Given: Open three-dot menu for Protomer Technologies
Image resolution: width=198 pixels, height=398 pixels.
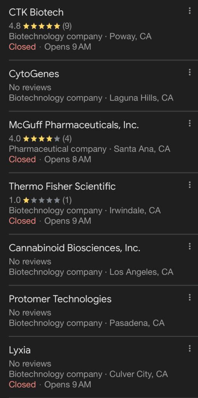Looking at the screenshot, I should click(x=189, y=297).
